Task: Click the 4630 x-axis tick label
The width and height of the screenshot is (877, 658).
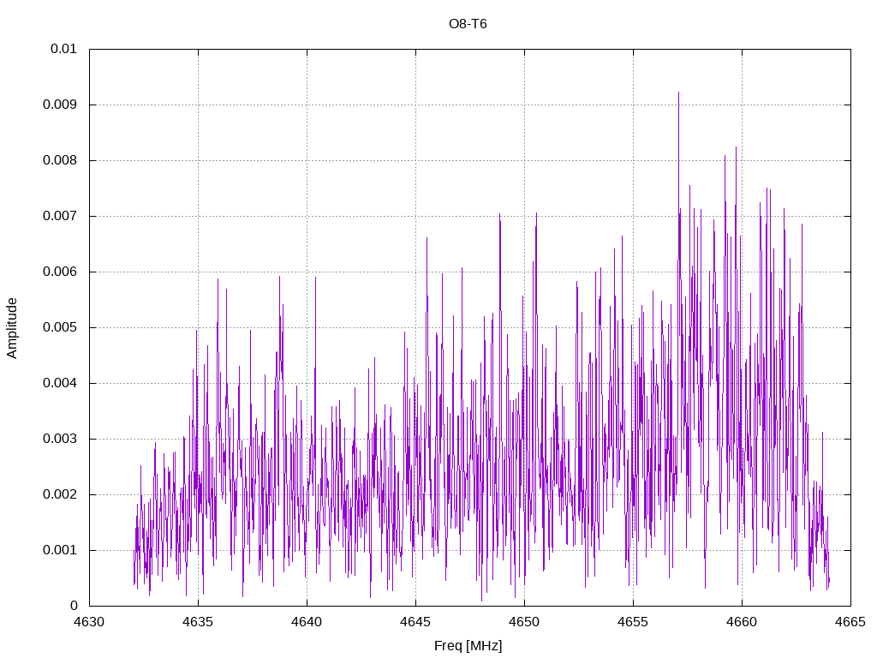Action: click(x=89, y=622)
